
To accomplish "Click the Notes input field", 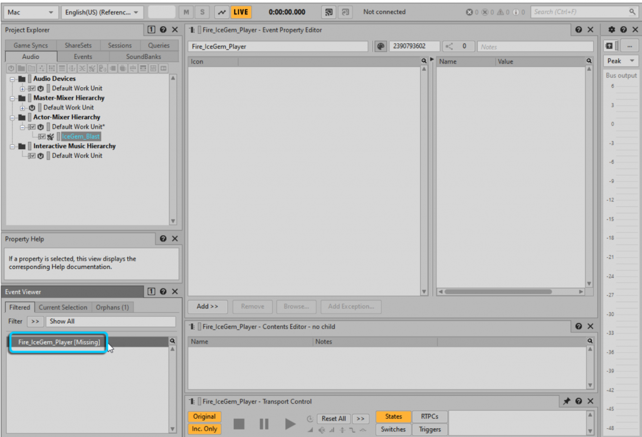I will 535,46.
